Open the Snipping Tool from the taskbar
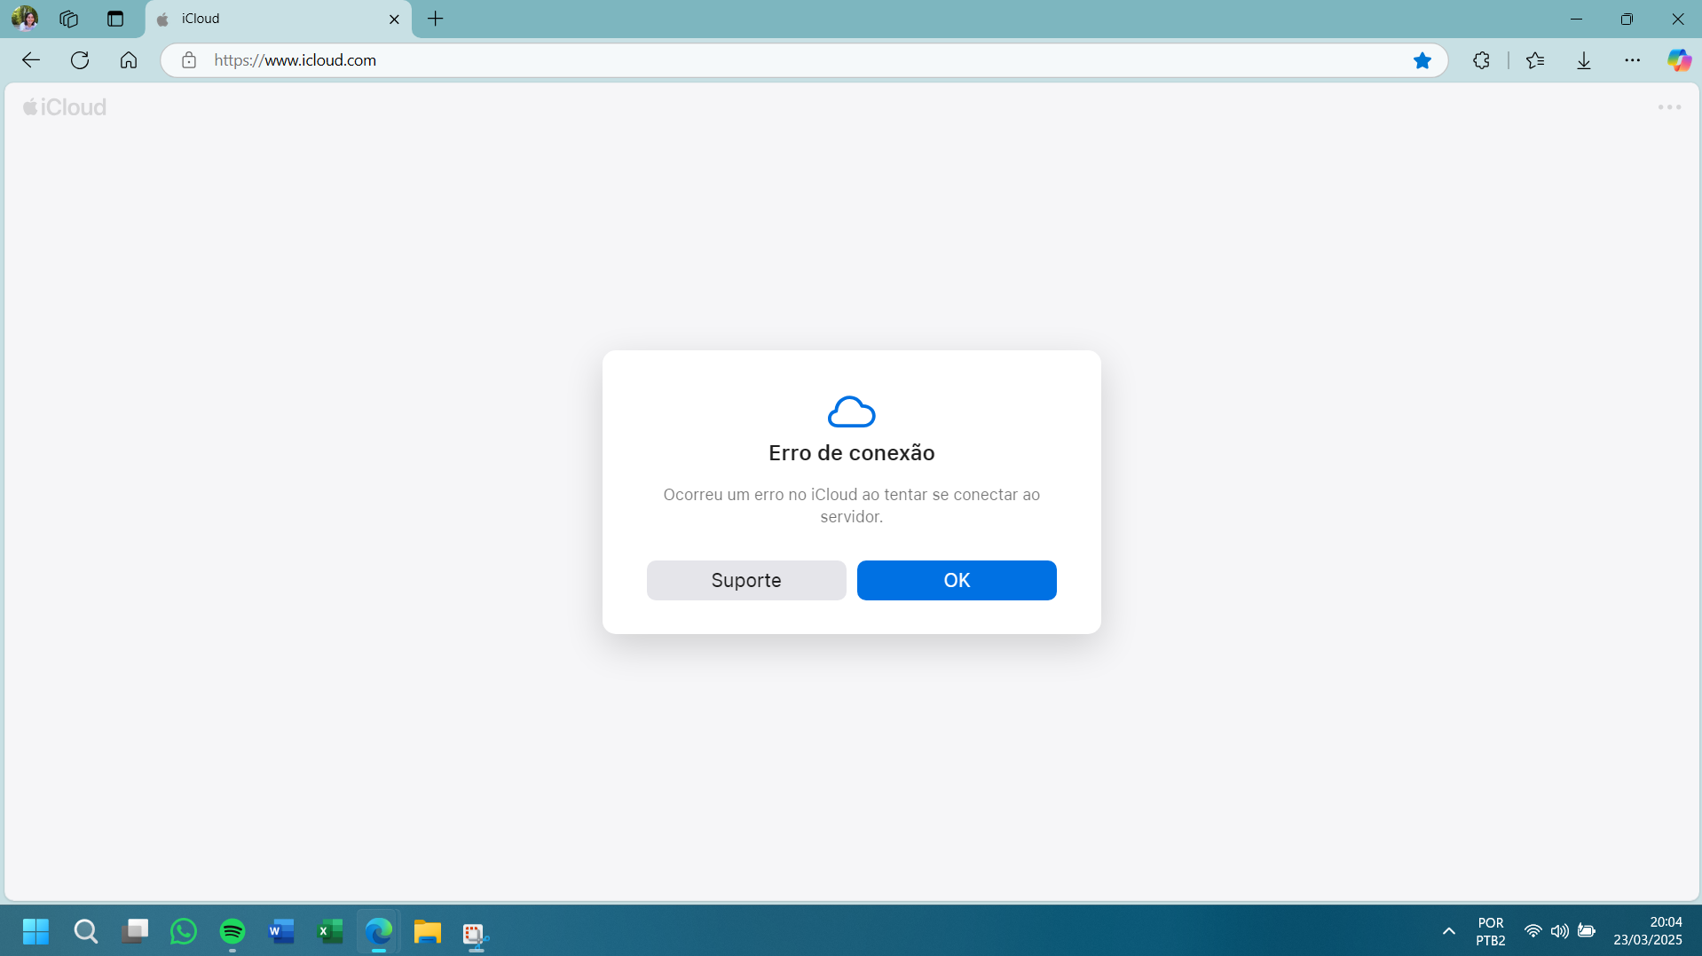This screenshot has width=1702, height=956. point(476,934)
